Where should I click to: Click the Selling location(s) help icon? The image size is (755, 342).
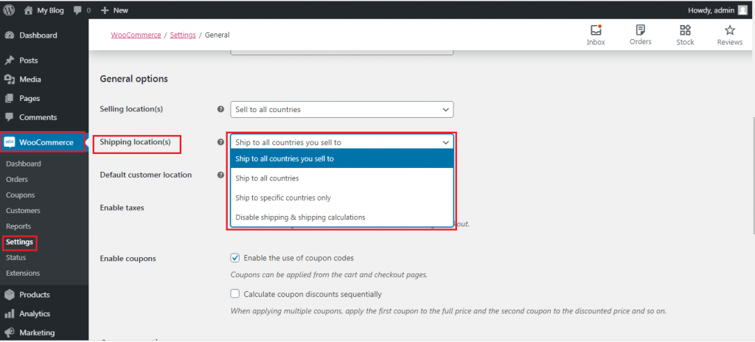tap(220, 109)
